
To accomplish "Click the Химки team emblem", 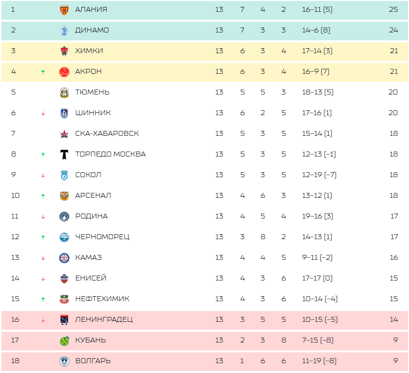I will pos(64,51).
